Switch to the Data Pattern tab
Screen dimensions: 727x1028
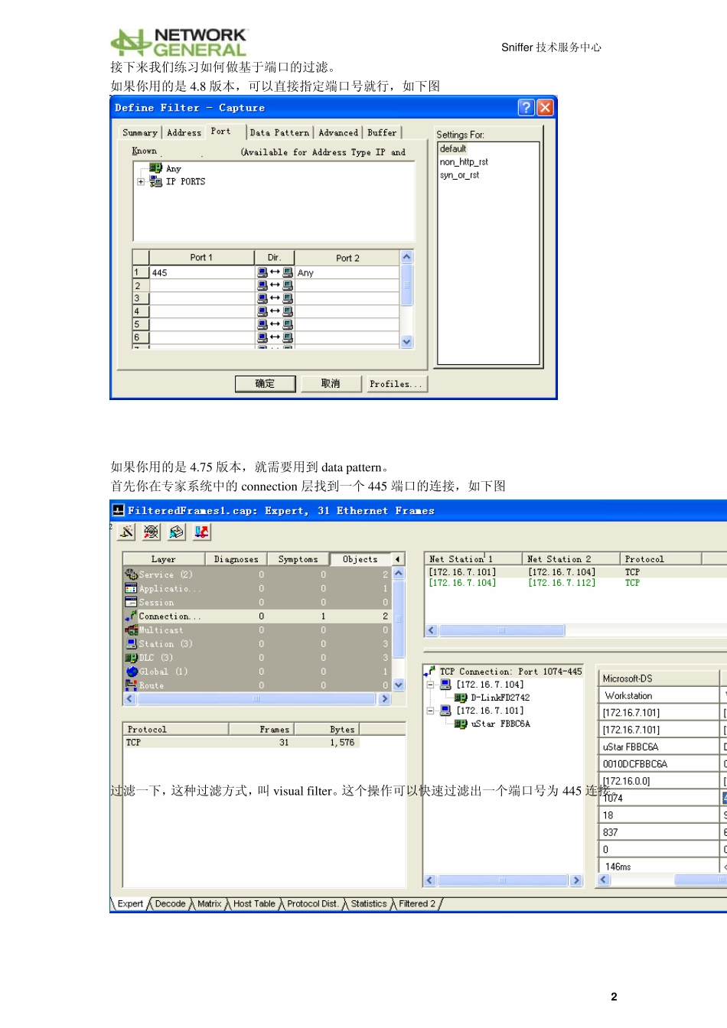pos(279,133)
